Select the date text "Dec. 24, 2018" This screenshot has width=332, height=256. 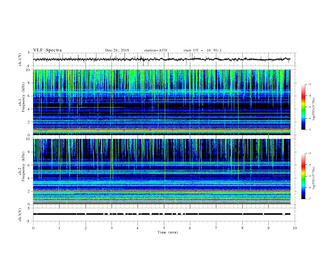coord(117,50)
